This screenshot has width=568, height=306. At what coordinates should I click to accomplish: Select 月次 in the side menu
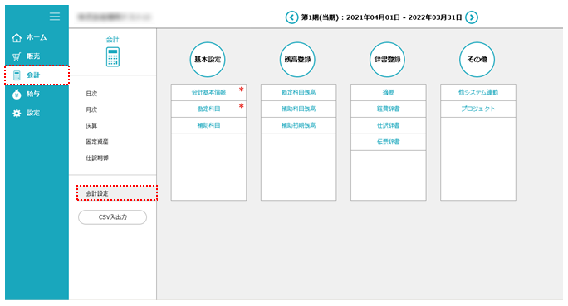point(91,109)
